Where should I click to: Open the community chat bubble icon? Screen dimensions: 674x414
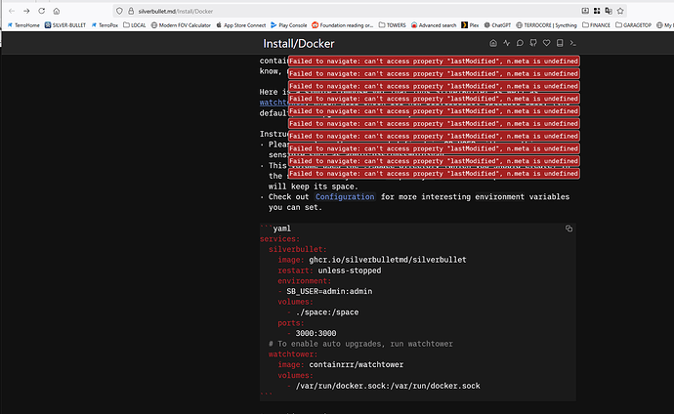click(x=521, y=44)
